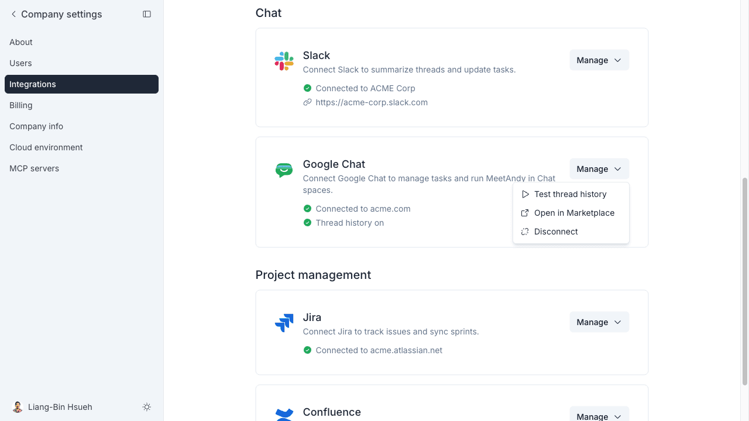
Task: Click the Confluence logo icon
Action: pyautogui.click(x=284, y=414)
